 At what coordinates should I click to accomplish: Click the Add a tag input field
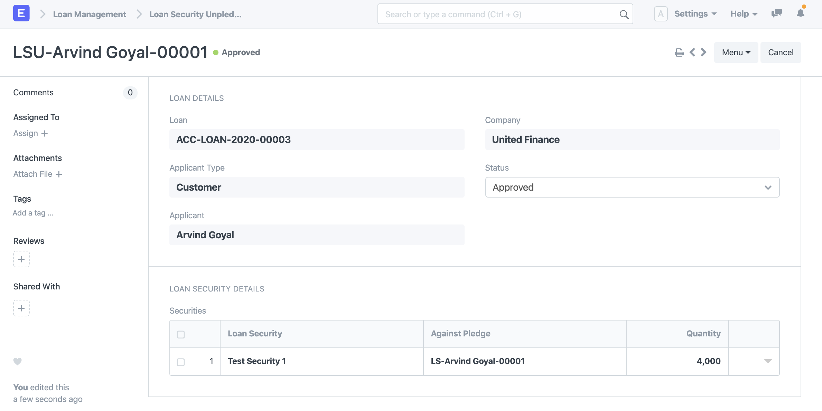[34, 212]
